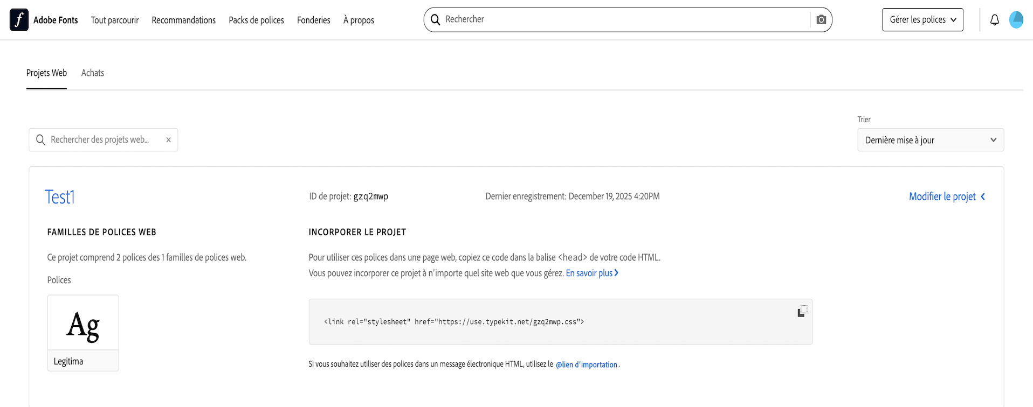Collapse project via Modifier le projet chevron
Screen dimensions: 1033x407
(x=983, y=197)
